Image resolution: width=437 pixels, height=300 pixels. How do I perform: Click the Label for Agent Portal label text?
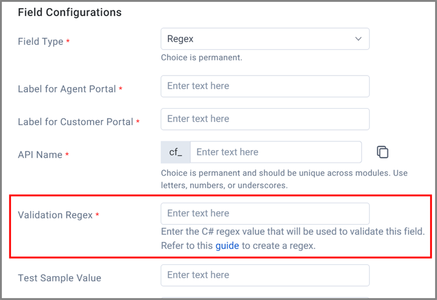point(67,89)
